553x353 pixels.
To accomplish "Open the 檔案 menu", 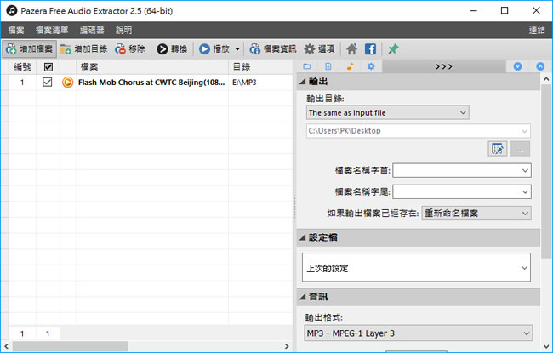I will pyautogui.click(x=16, y=31).
